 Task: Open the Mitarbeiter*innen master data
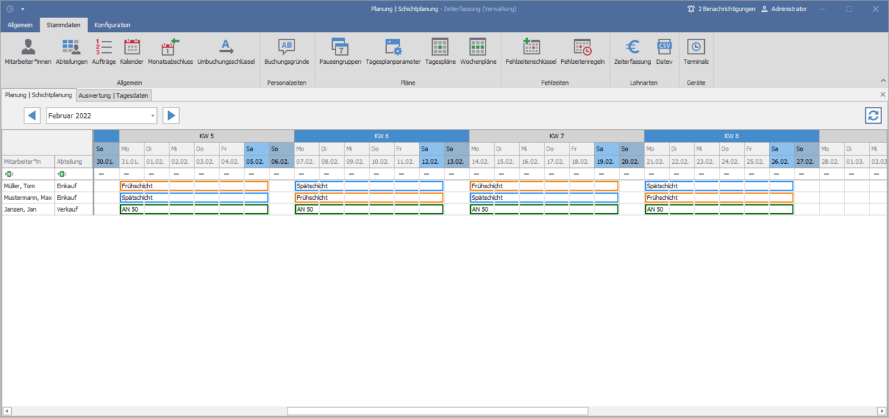28,52
